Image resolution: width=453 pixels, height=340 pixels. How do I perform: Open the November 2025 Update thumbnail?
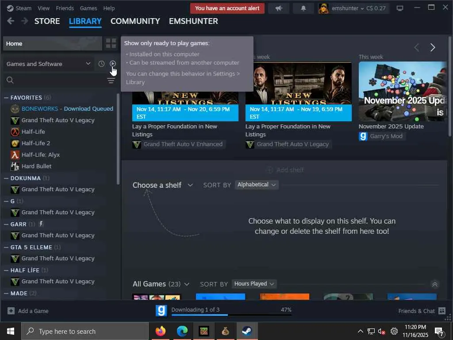coord(403,92)
